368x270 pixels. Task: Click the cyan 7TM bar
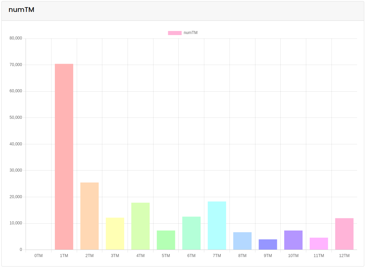[217, 225]
